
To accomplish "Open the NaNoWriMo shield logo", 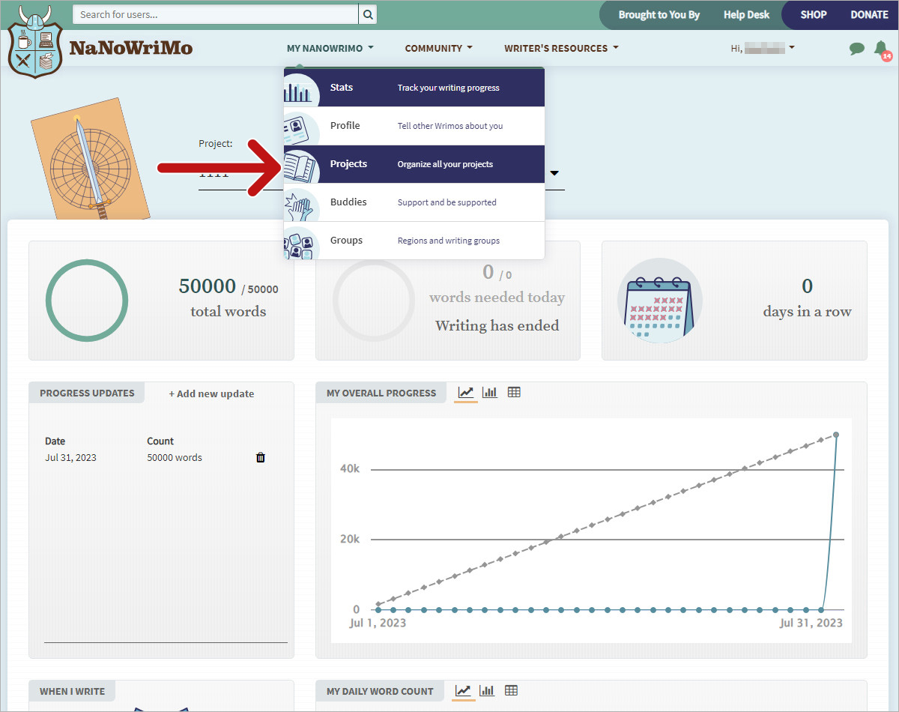I will (34, 43).
